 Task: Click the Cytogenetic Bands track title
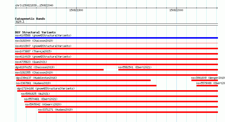(30, 19)
